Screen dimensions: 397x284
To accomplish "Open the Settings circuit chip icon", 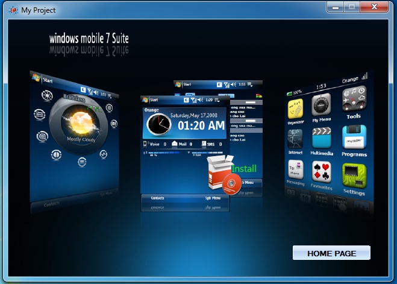I will point(354,175).
